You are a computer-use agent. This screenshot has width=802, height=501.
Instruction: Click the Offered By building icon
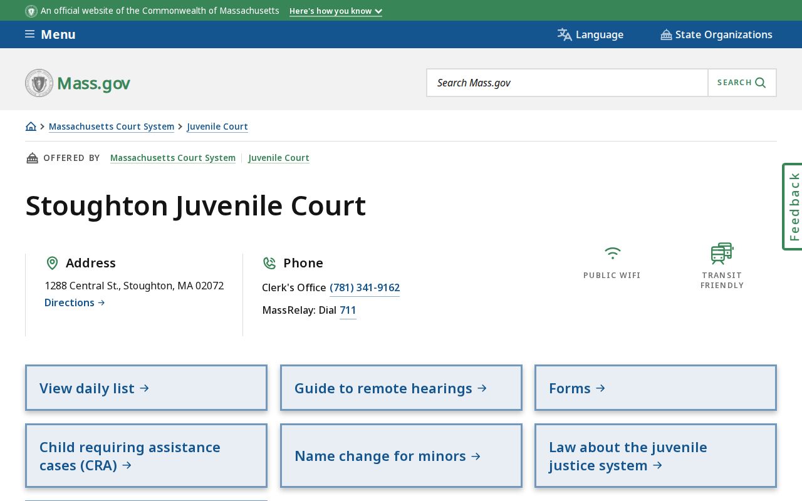click(32, 158)
